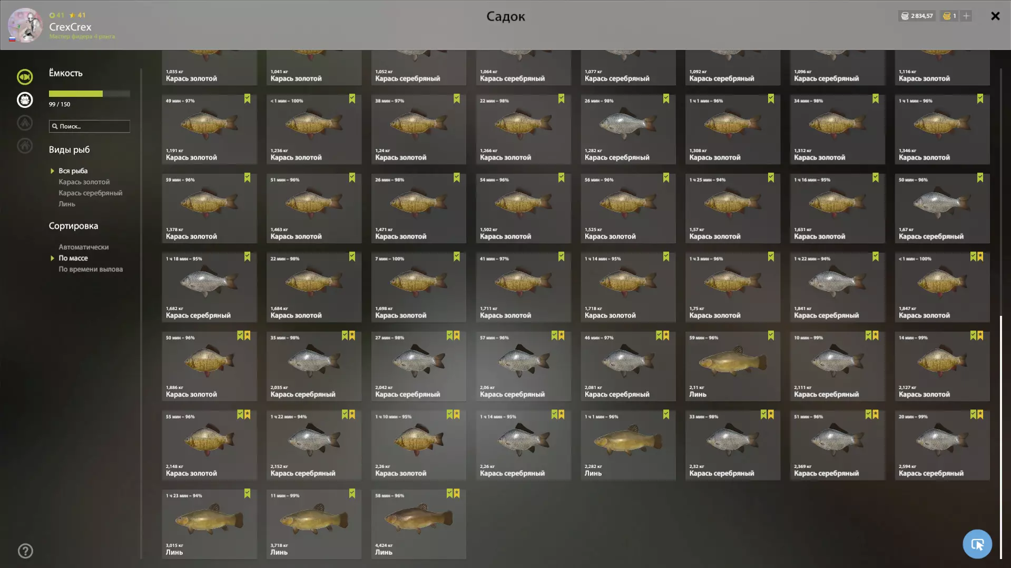This screenshot has width=1011, height=568.
Task: Click the silver coins balance 2 834,57
Action: coord(917,16)
